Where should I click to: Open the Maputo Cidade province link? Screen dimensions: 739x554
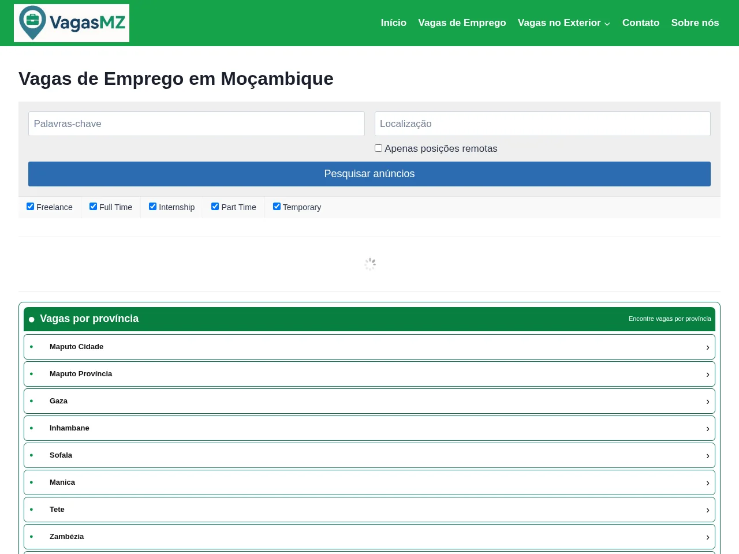pyautogui.click(x=369, y=347)
